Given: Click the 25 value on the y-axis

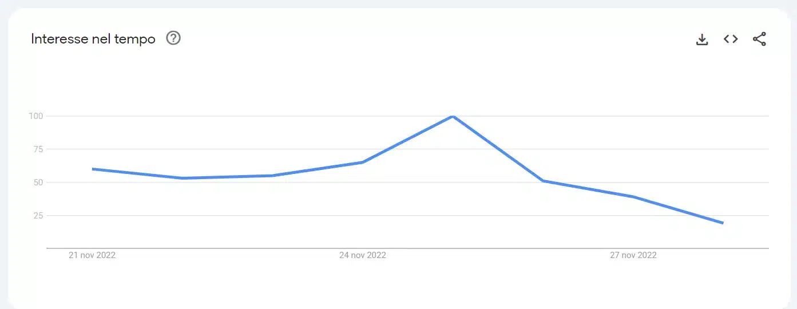Looking at the screenshot, I should 38,216.
